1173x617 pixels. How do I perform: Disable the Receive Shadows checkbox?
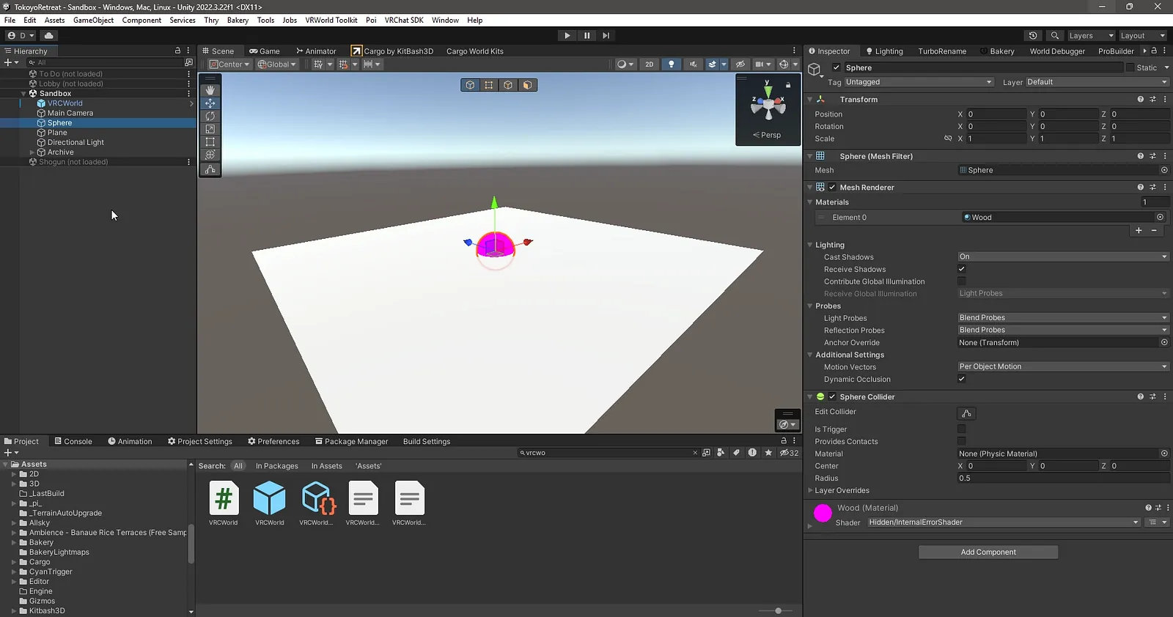click(x=961, y=269)
